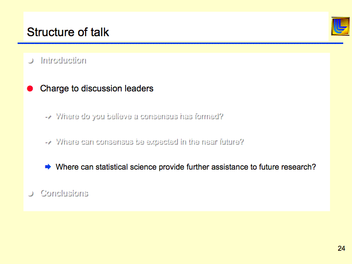
Task: Click the 'Charge to discussion leaders' heading
Action: pos(97,88)
